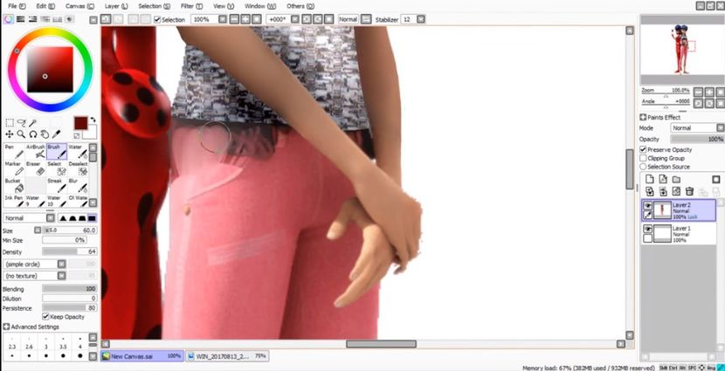Create a new layer folder
The width and height of the screenshot is (725, 371).
(676, 179)
